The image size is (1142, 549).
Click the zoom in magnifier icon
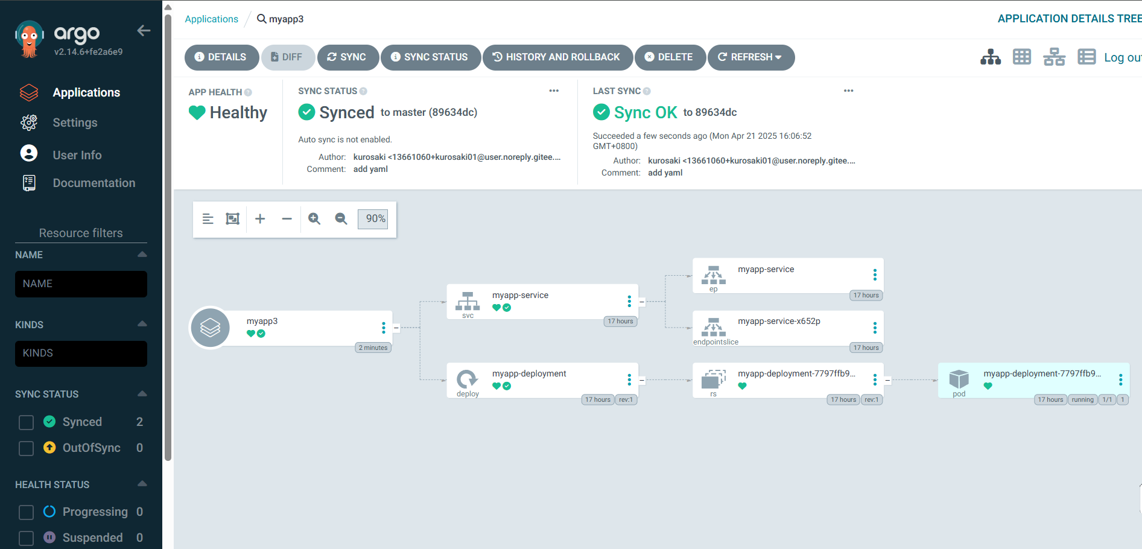[x=314, y=219]
